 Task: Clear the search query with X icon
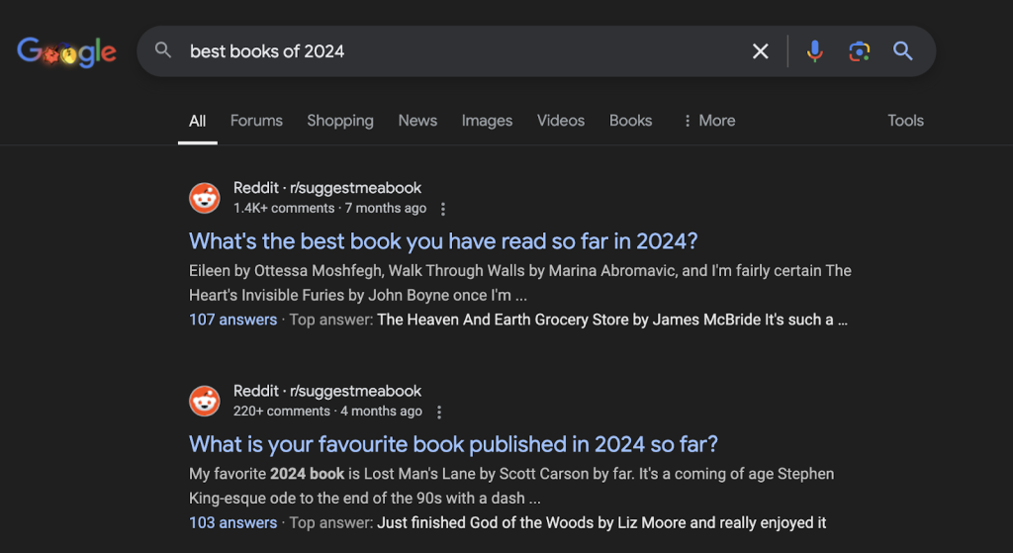click(761, 51)
